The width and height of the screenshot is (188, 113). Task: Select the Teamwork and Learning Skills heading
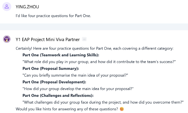tap(61, 55)
